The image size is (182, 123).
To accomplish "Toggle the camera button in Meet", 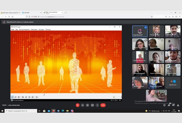I will point(82,105).
